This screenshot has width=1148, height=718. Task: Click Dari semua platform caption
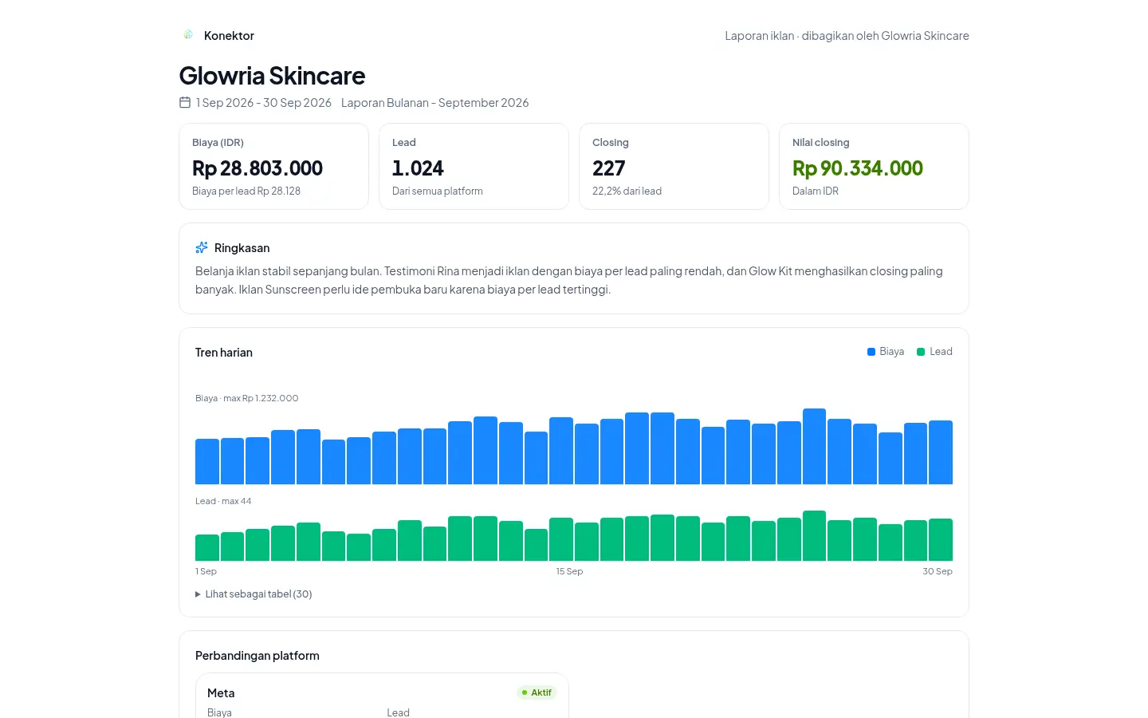(x=438, y=191)
